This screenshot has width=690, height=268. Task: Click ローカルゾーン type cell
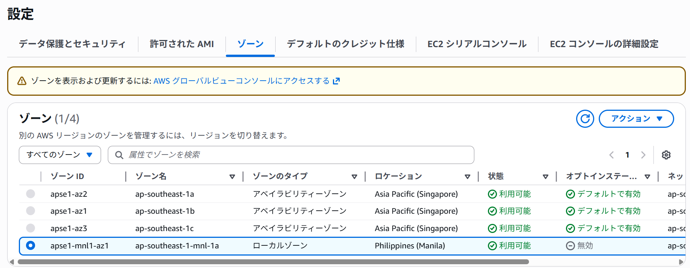(280, 246)
